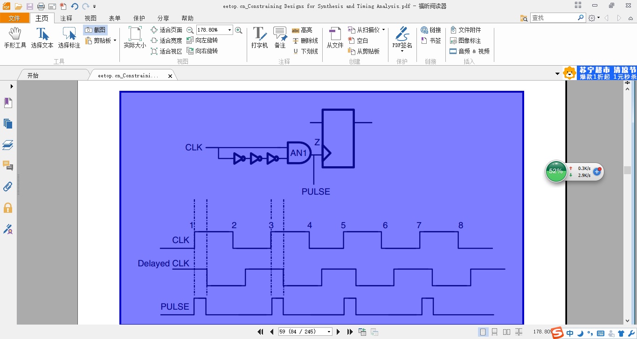Image resolution: width=637 pixels, height=339 pixels.
Task: Open the page number dropdown
Action: tap(329, 332)
